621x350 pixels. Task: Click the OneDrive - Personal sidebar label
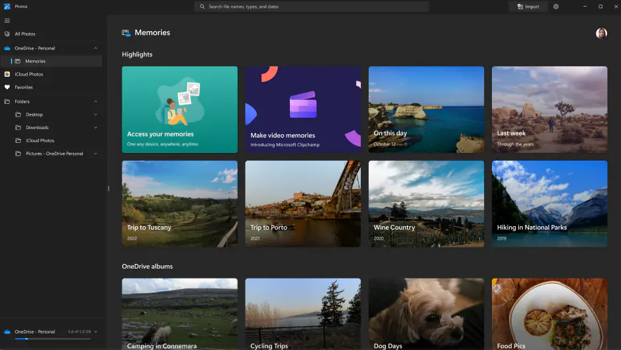pos(35,48)
